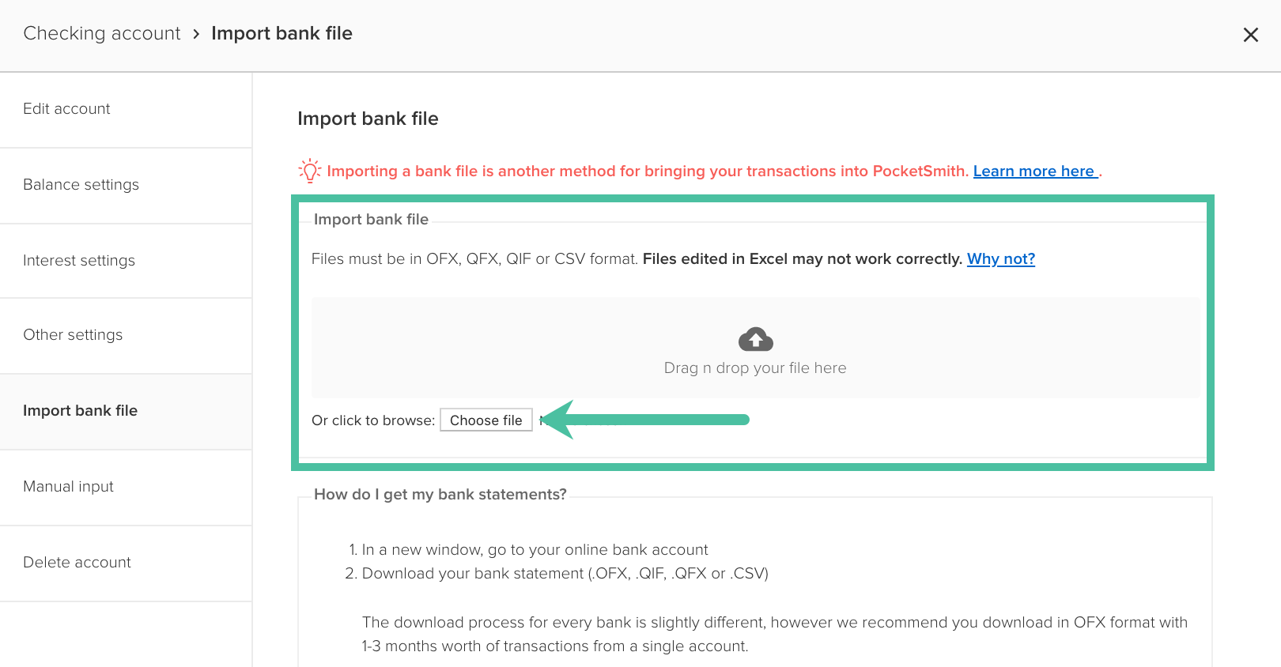Select Other settings in sidebar
1281x667 pixels.
click(126, 335)
